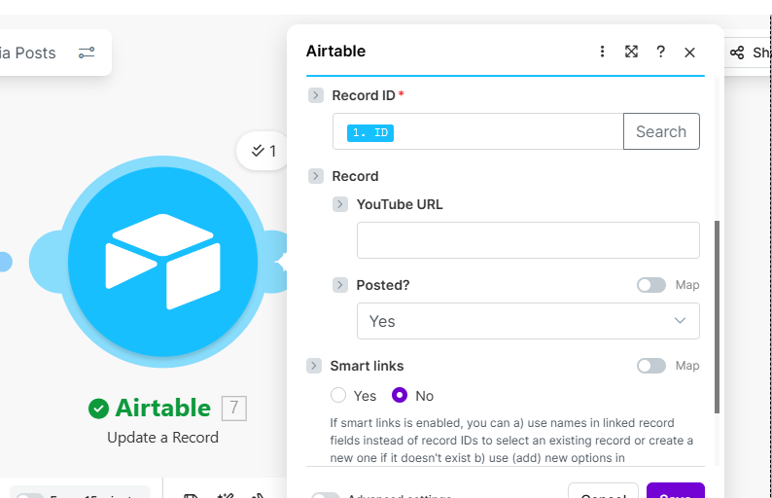Click the Smart links help description text
The height and width of the screenshot is (498, 772).
511,441
